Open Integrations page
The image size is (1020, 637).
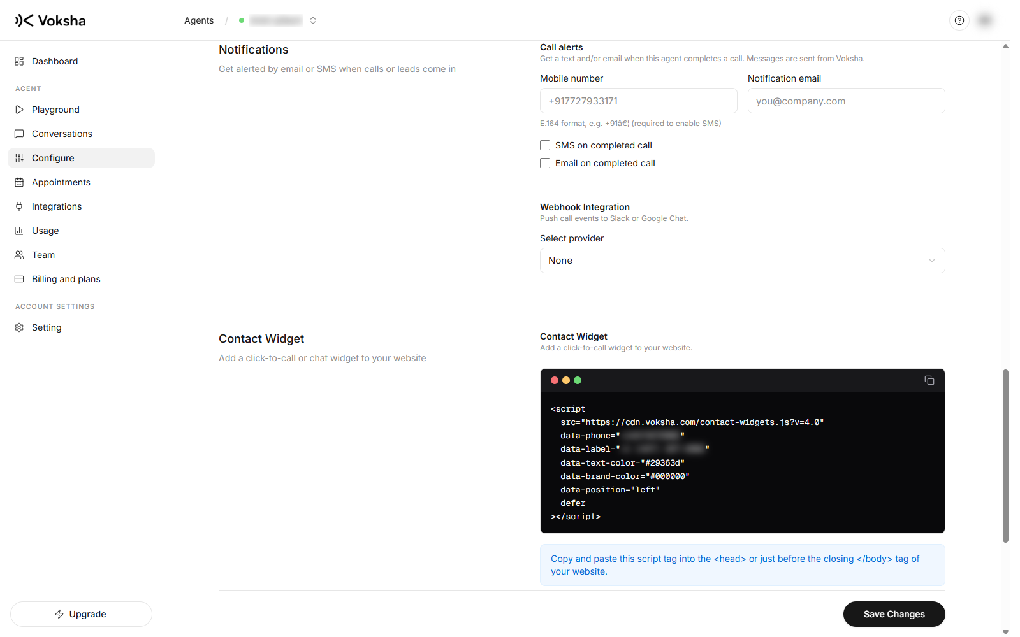81,206
